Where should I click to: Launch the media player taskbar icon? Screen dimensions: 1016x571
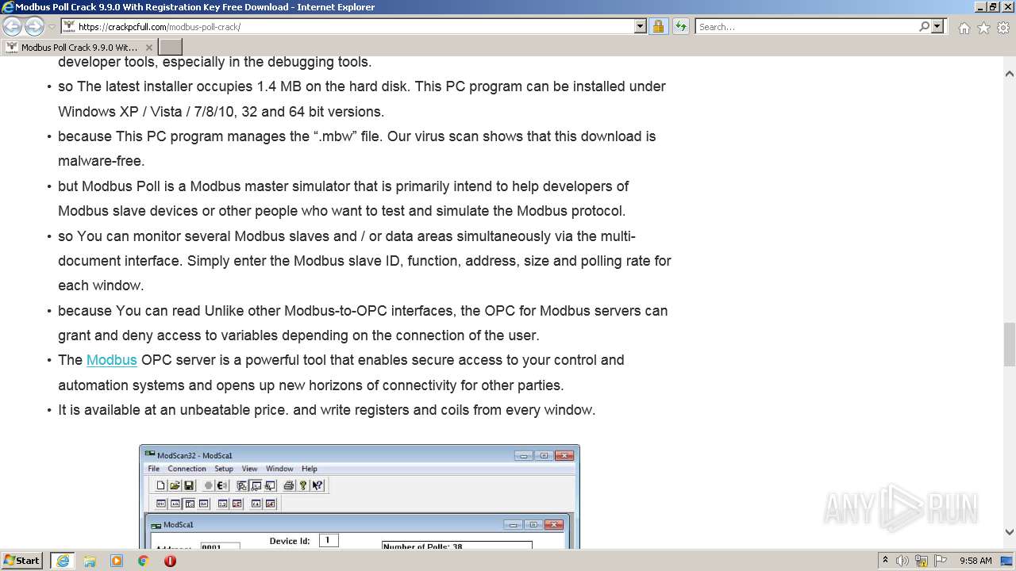pos(117,561)
